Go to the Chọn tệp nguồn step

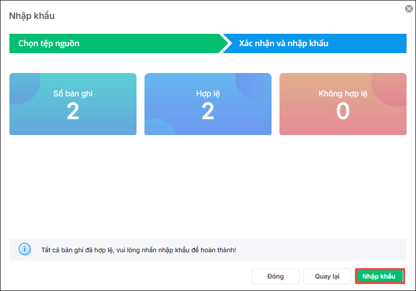(x=49, y=43)
